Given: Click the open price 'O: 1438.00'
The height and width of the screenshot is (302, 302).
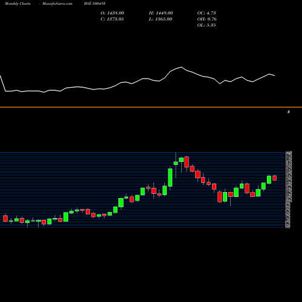Looking at the screenshot, I should tap(112, 13).
